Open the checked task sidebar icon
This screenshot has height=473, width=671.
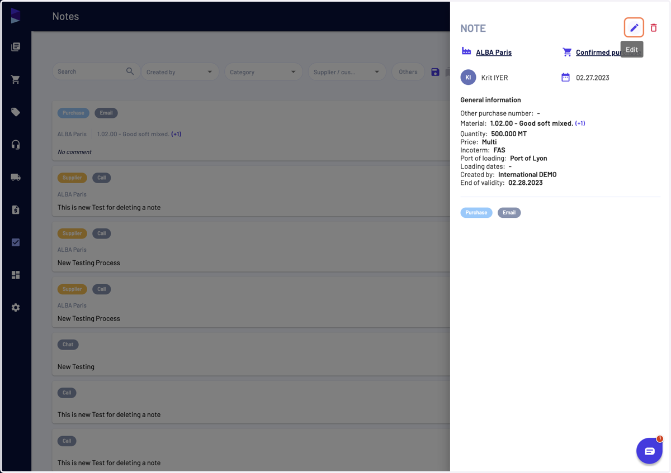click(x=16, y=242)
